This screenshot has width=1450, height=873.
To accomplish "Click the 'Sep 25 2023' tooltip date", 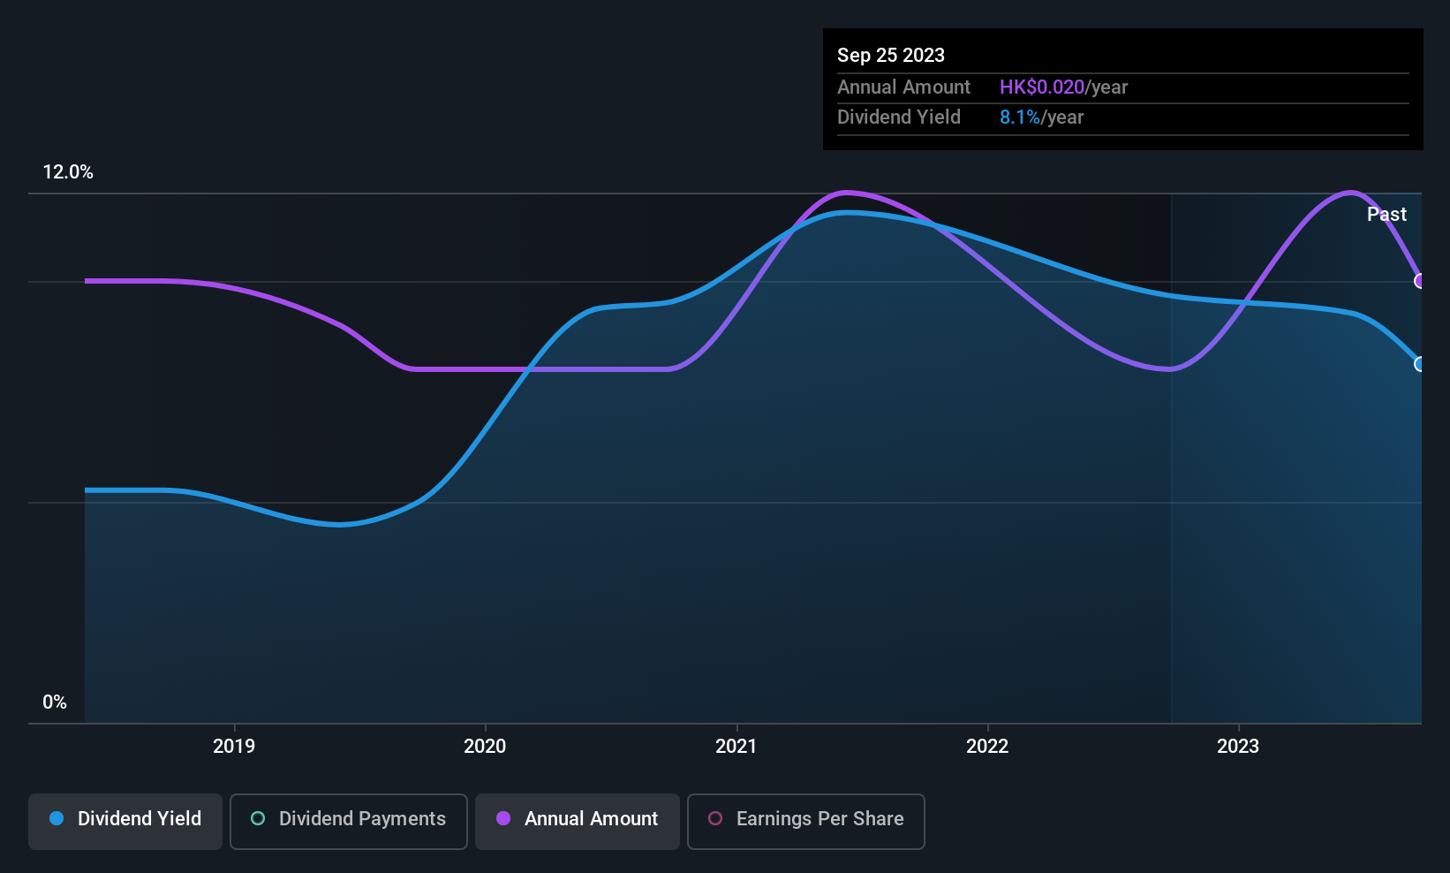I will tap(891, 55).
